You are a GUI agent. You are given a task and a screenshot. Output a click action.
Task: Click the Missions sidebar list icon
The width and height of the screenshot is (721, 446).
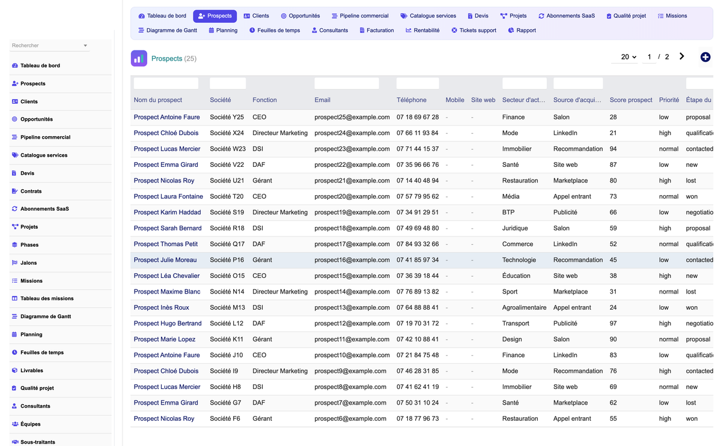(x=15, y=281)
